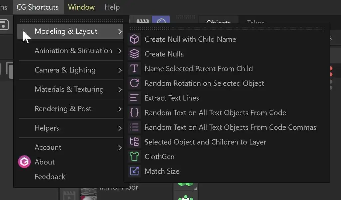Select Account menu entry
The image size is (341, 200).
pyautogui.click(x=70, y=147)
